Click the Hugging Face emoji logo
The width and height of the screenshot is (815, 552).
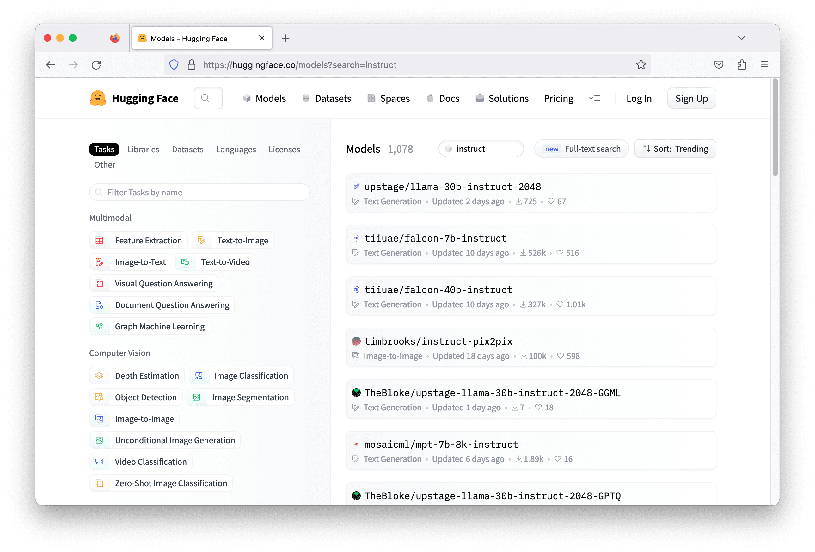(x=98, y=98)
